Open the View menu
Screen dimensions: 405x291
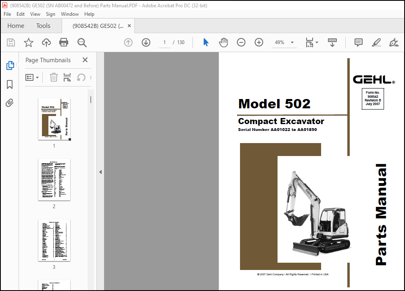[x=35, y=14]
